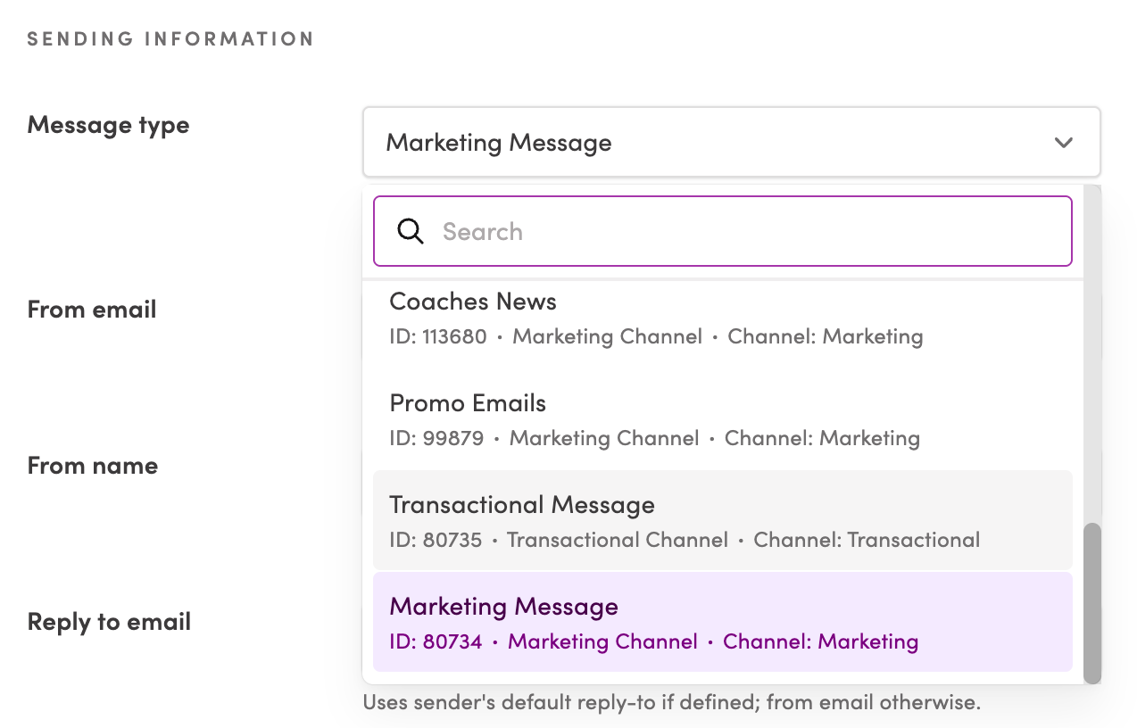Click the magnifying glass search icon
Viewport: 1137px width, 728px height.
(410, 232)
